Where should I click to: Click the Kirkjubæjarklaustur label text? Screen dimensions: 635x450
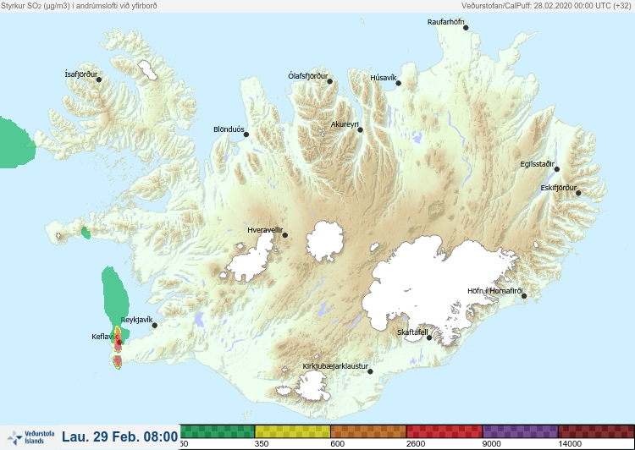[x=335, y=366]
